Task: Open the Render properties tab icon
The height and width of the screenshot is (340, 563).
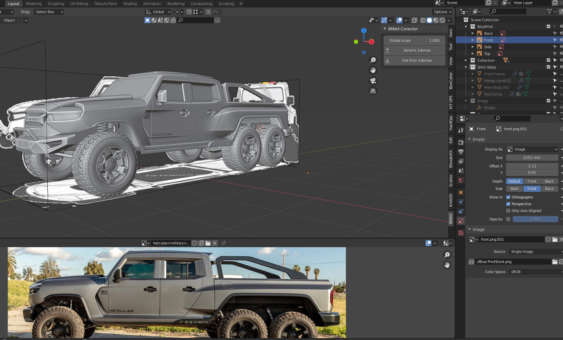Action: tap(461, 142)
